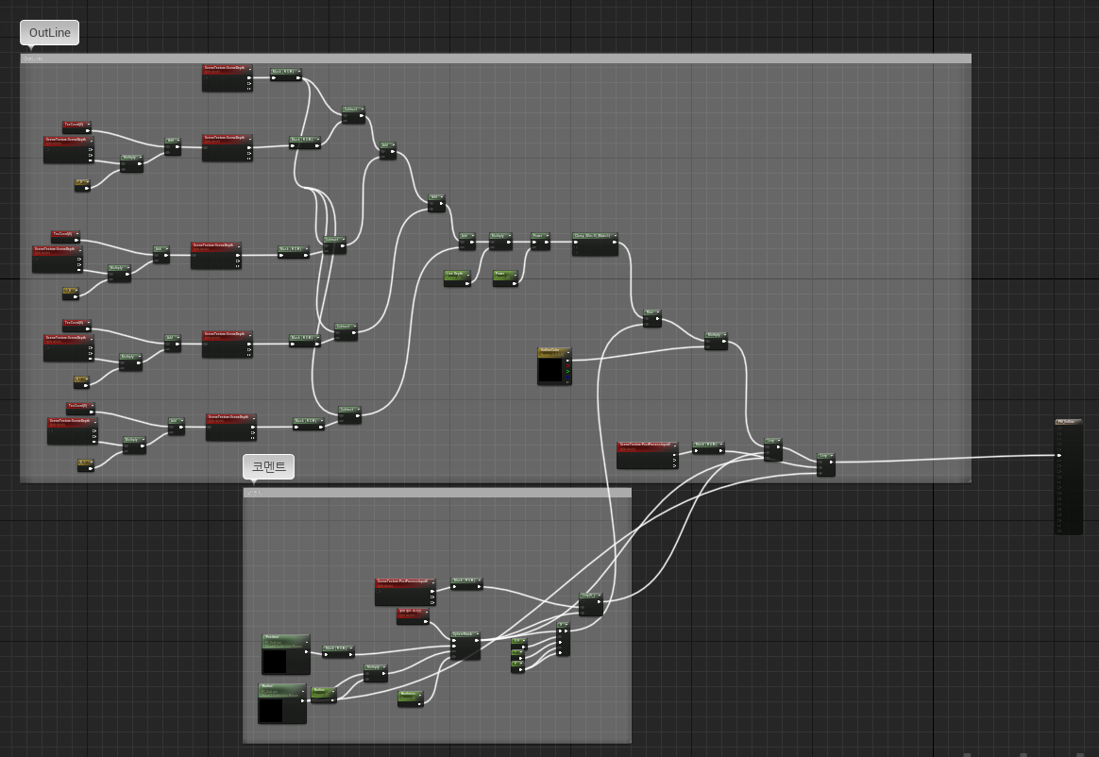Click OutlineColor blue channel output pin
The height and width of the screenshot is (757, 1099).
pyautogui.click(x=567, y=377)
